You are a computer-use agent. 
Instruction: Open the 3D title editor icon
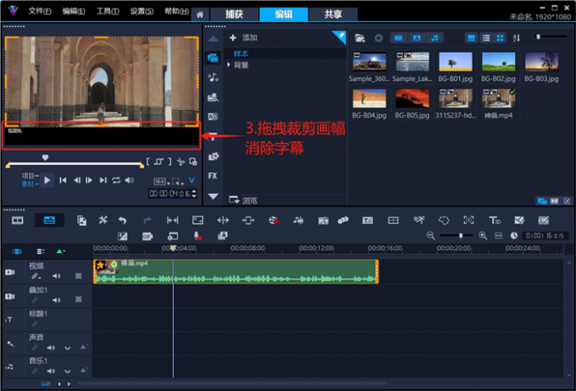click(495, 220)
